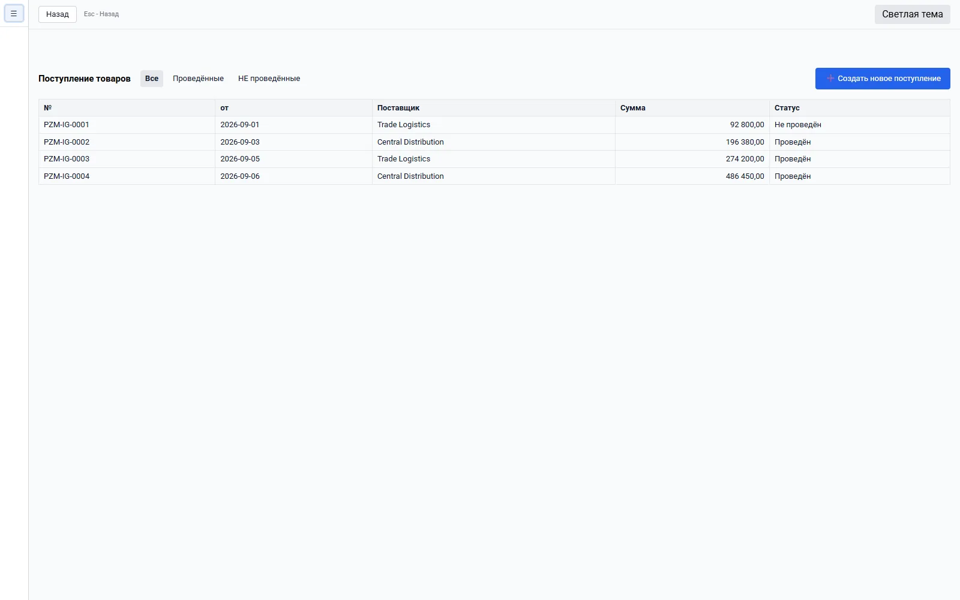Sort by the № column header
The width and height of the screenshot is (960, 600).
click(127, 108)
